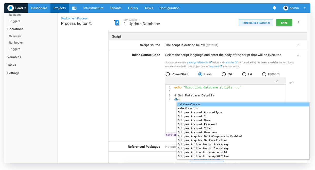
Task: Select the PowerShell script language
Action: click(168, 74)
